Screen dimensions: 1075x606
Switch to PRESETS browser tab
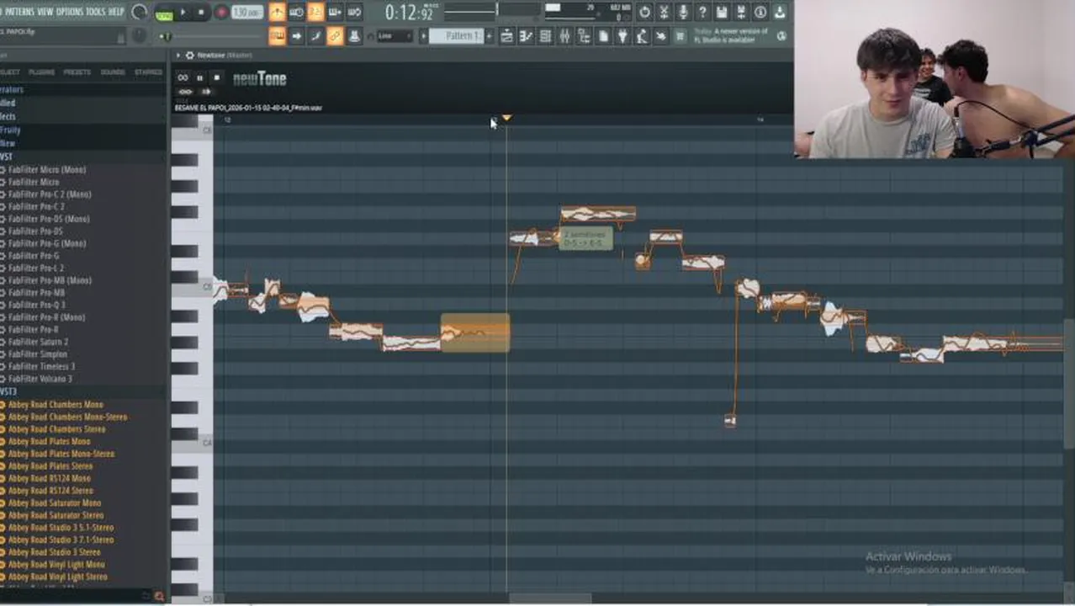click(x=77, y=72)
